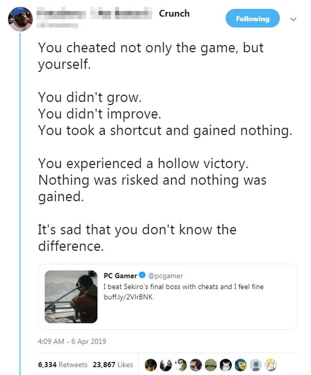Click the green sunglasses liker avatar
The height and width of the screenshot is (375, 311).
181,365
